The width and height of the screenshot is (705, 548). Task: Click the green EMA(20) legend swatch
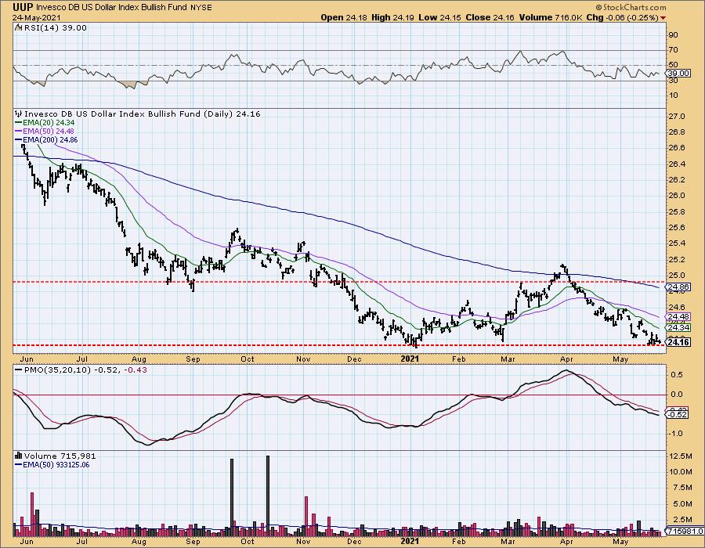[x=18, y=123]
